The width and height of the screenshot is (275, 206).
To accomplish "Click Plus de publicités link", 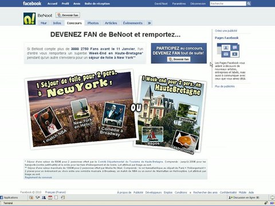I will click(225, 86).
